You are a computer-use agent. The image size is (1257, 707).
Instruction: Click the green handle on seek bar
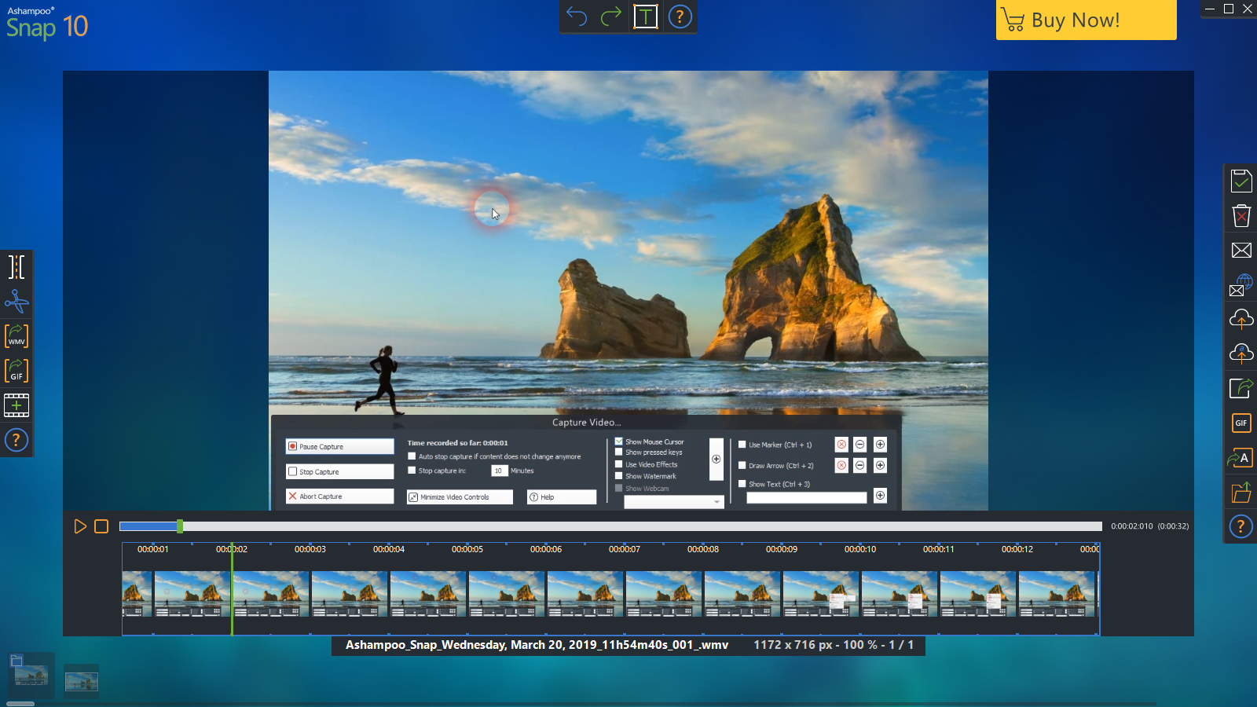pos(180,526)
